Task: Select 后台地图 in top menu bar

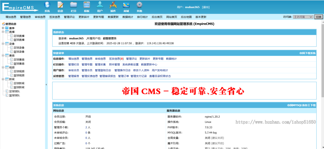Action: pos(186,17)
